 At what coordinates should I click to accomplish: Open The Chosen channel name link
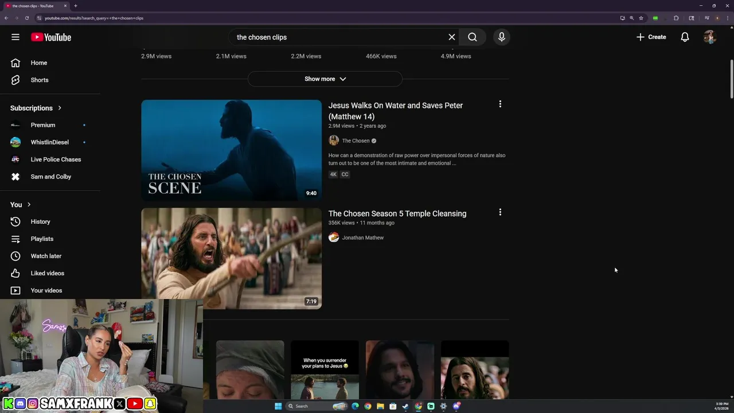coord(356,141)
